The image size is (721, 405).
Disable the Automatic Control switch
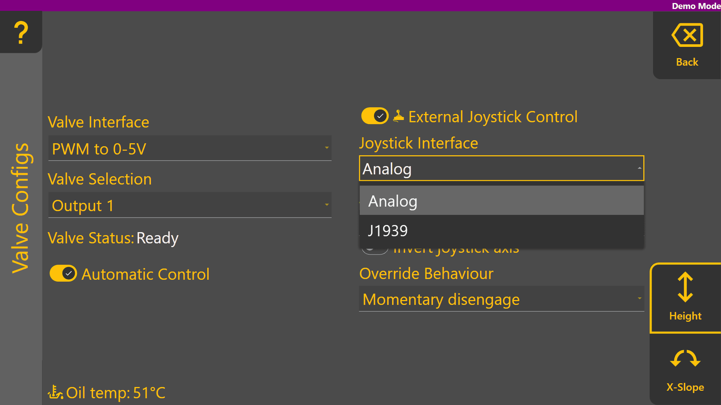click(x=63, y=274)
